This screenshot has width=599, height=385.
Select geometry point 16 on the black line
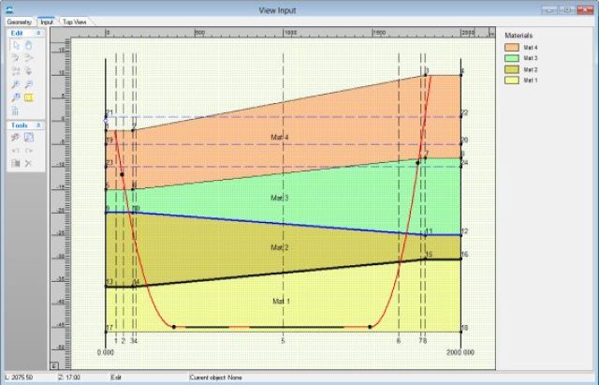461,259
